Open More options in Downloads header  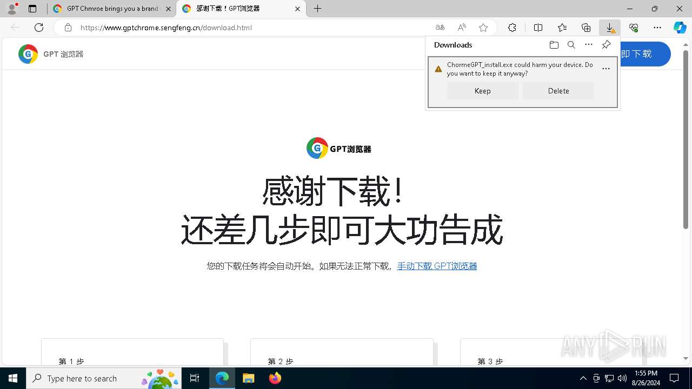click(589, 45)
